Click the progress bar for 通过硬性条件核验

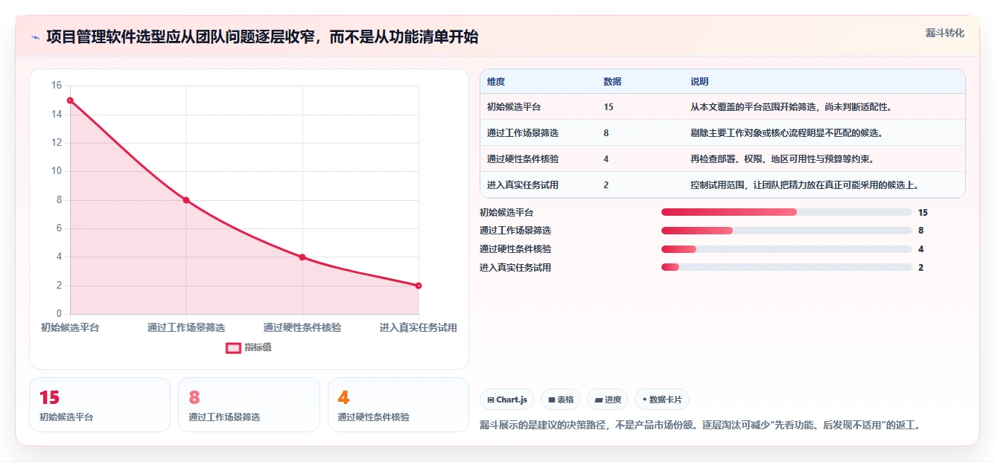[x=786, y=249]
